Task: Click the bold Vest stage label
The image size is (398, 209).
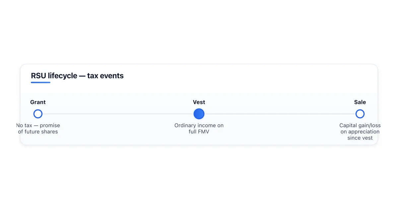Action: 199,102
